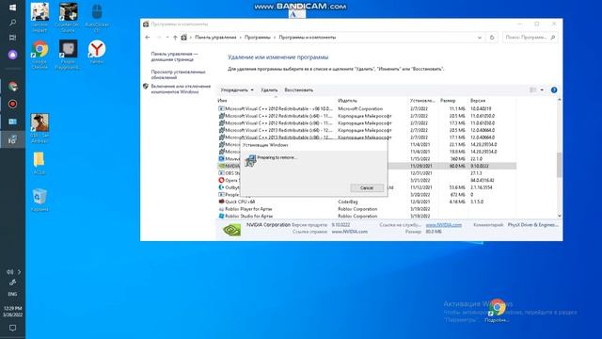Click the Удалить (Uninstall) toolbar button

point(269,90)
